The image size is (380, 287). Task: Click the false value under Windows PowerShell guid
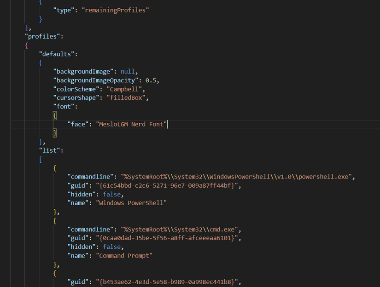click(x=112, y=194)
